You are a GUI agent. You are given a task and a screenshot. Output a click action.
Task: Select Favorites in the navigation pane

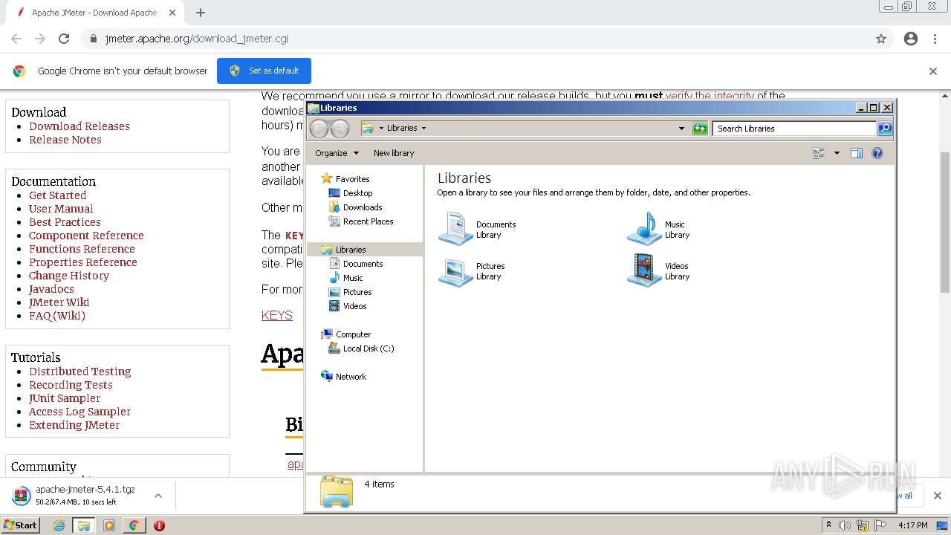click(x=352, y=179)
